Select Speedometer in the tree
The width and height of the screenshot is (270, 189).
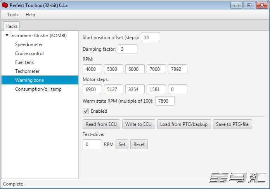(x=29, y=45)
